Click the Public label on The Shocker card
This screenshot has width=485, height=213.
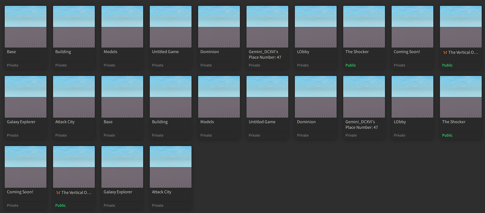(x=350, y=65)
